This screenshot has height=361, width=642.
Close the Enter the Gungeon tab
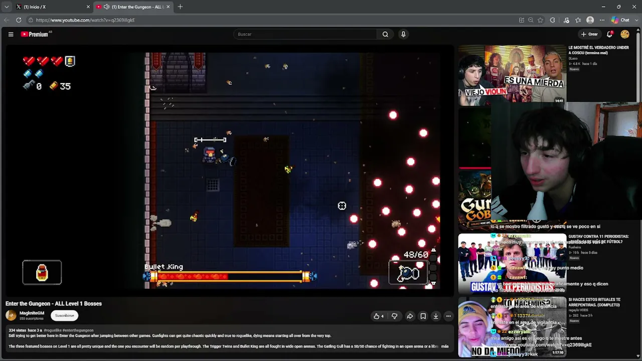pos(168,7)
